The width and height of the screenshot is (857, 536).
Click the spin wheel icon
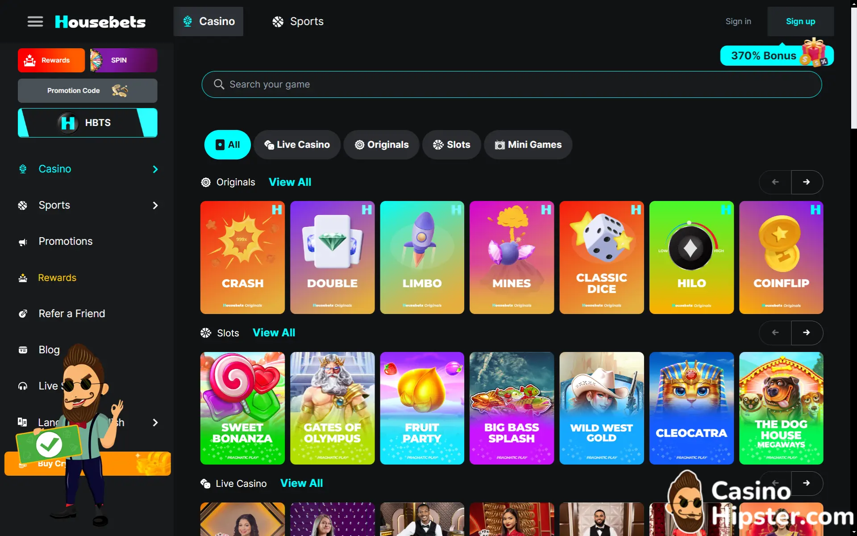pyautogui.click(x=96, y=60)
